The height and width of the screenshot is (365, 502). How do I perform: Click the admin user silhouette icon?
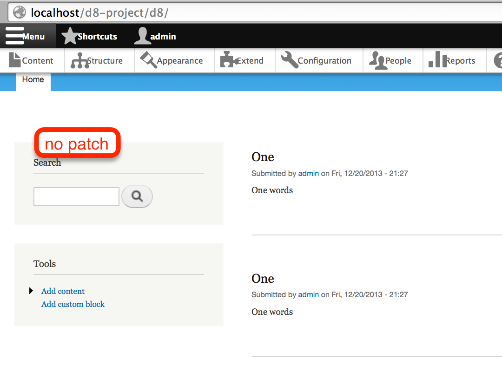[141, 36]
